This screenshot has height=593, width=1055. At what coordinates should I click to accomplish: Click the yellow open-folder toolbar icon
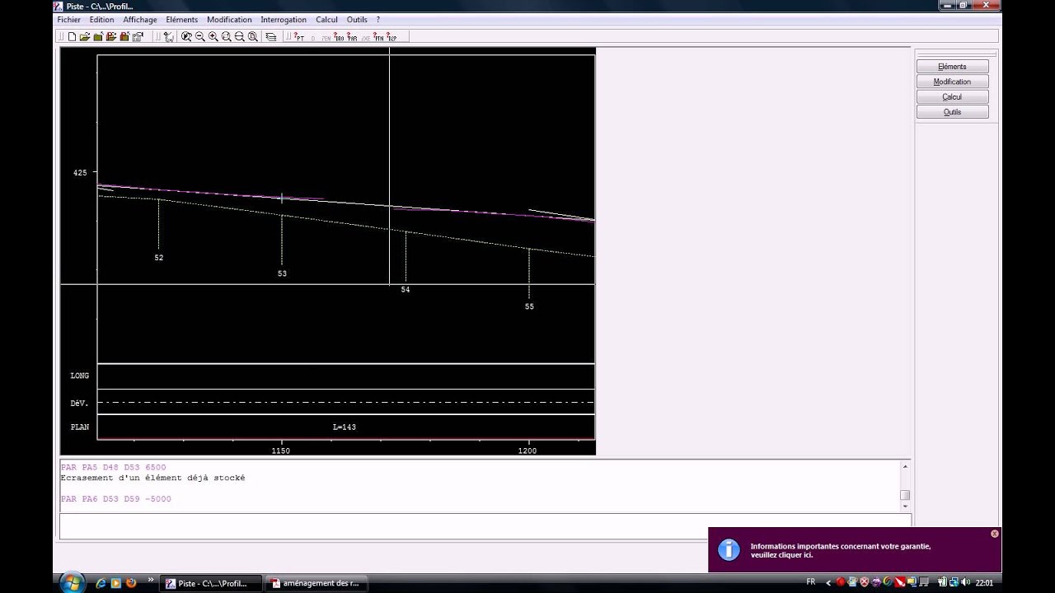[85, 36]
